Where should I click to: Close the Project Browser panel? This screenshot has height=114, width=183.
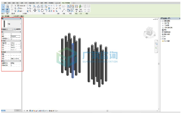tap(180, 19)
